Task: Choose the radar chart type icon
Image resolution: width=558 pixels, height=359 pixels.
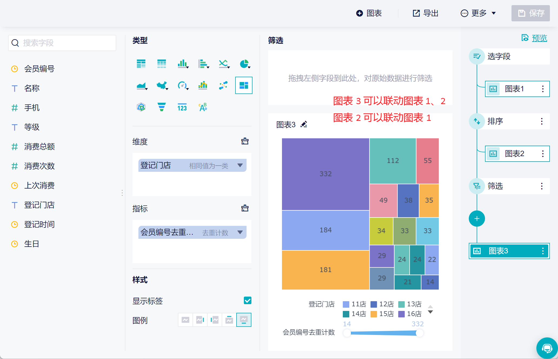Action: click(141, 107)
